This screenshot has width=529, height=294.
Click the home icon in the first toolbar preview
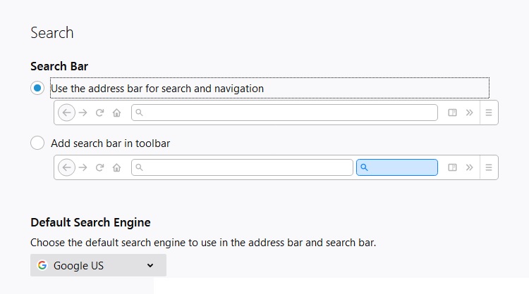tap(116, 113)
